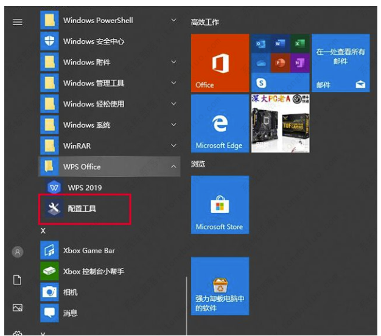Open the Microsoft Store tile

click(220, 205)
